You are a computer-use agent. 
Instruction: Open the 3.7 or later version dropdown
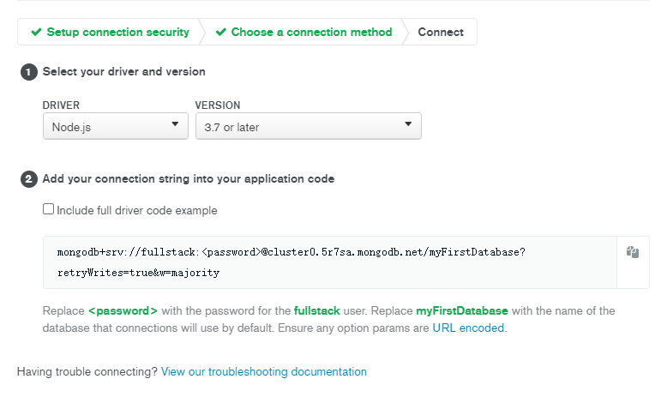pos(308,126)
